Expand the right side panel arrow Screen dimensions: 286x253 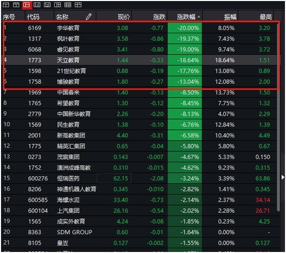click(x=282, y=178)
